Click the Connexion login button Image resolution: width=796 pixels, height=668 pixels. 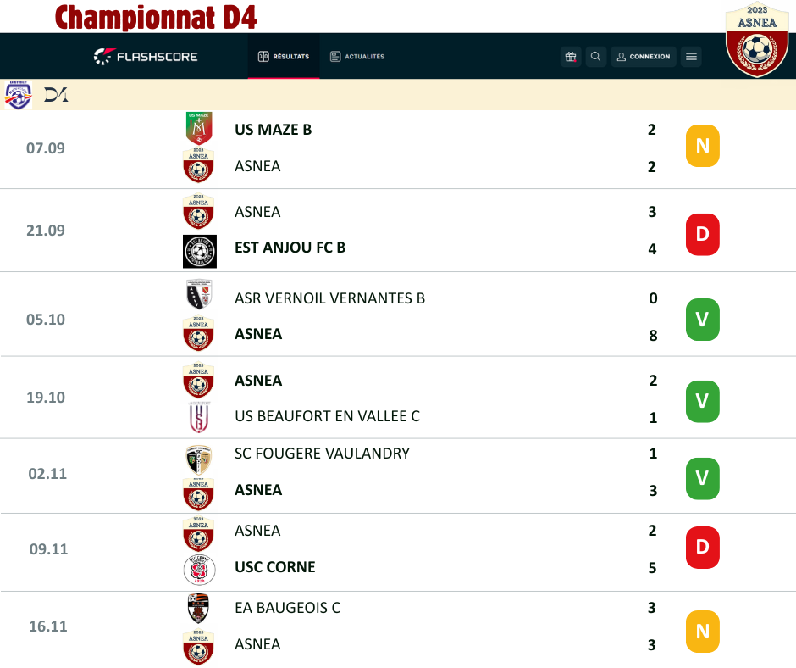click(644, 57)
